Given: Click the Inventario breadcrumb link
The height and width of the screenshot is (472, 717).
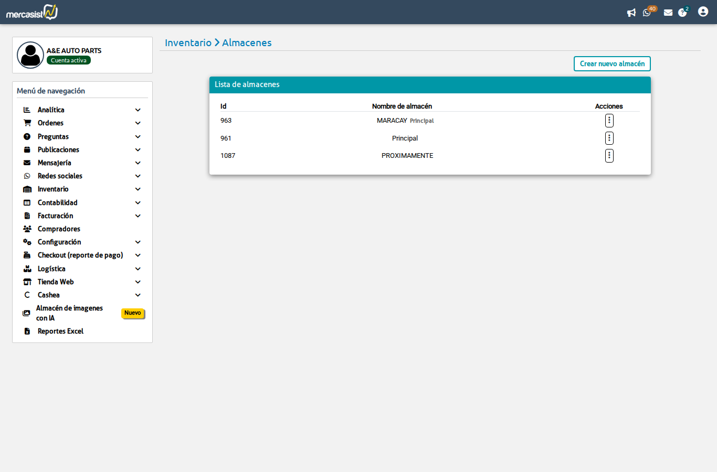Looking at the screenshot, I should click(x=188, y=43).
